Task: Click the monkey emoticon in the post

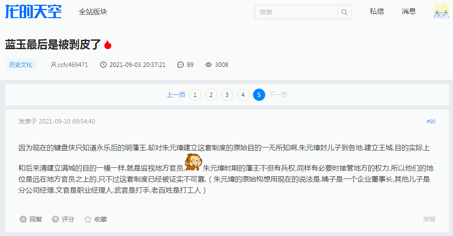Action: click(x=193, y=162)
